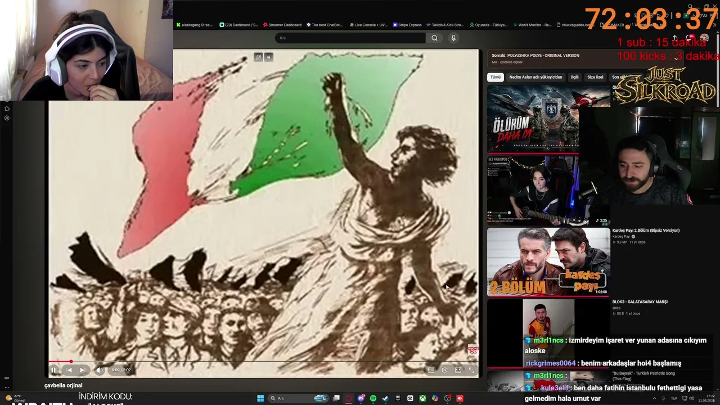The height and width of the screenshot is (405, 720).
Task: Start voice search with the microphone
Action: coord(453,38)
